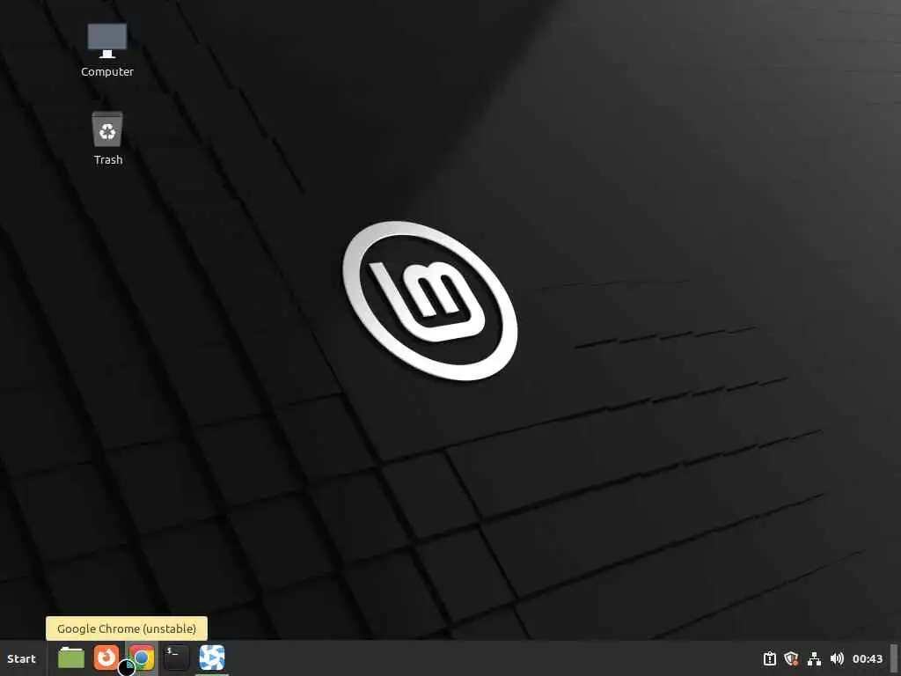Open the Update Manager shield icon

coord(792,658)
